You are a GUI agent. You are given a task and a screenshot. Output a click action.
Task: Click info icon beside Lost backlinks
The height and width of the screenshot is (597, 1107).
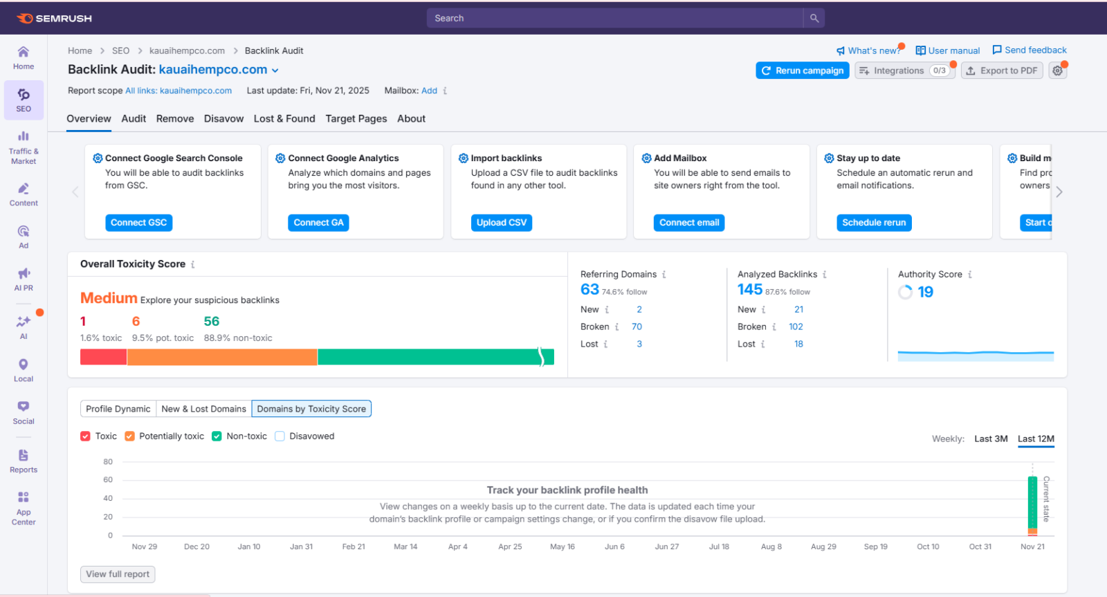tap(763, 344)
